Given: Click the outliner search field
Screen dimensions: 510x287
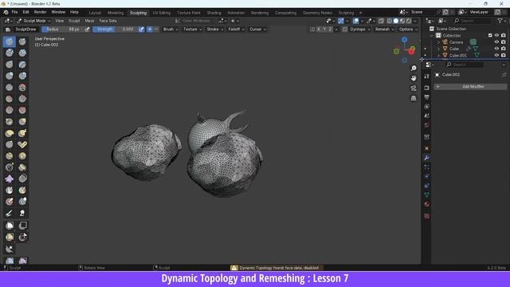Looking at the screenshot, I should 472,21.
